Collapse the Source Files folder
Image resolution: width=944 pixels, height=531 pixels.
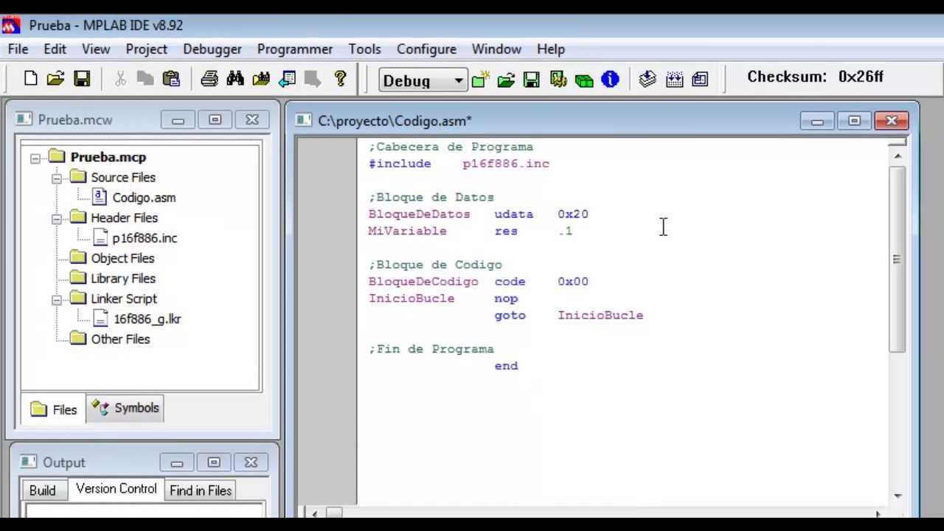point(57,178)
